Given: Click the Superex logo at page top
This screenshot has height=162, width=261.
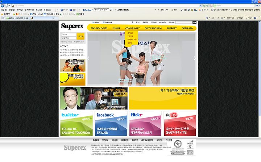Looking at the screenshot, I should pos(72,26).
